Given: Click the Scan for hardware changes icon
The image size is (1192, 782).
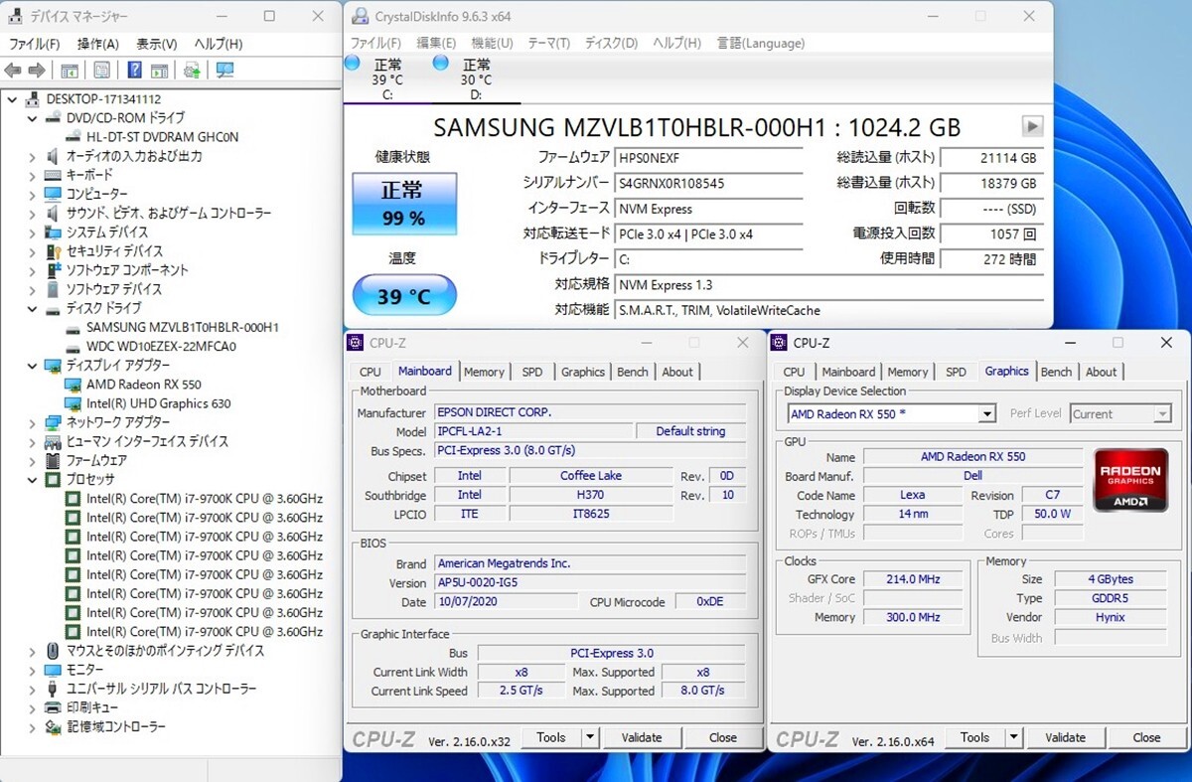Looking at the screenshot, I should 224,70.
